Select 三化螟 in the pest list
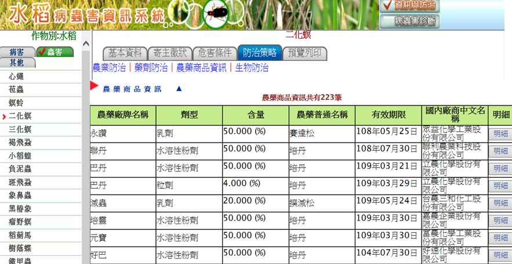 pyautogui.click(x=20, y=130)
